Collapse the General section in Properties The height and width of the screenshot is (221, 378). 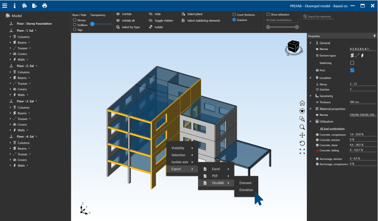coord(311,43)
